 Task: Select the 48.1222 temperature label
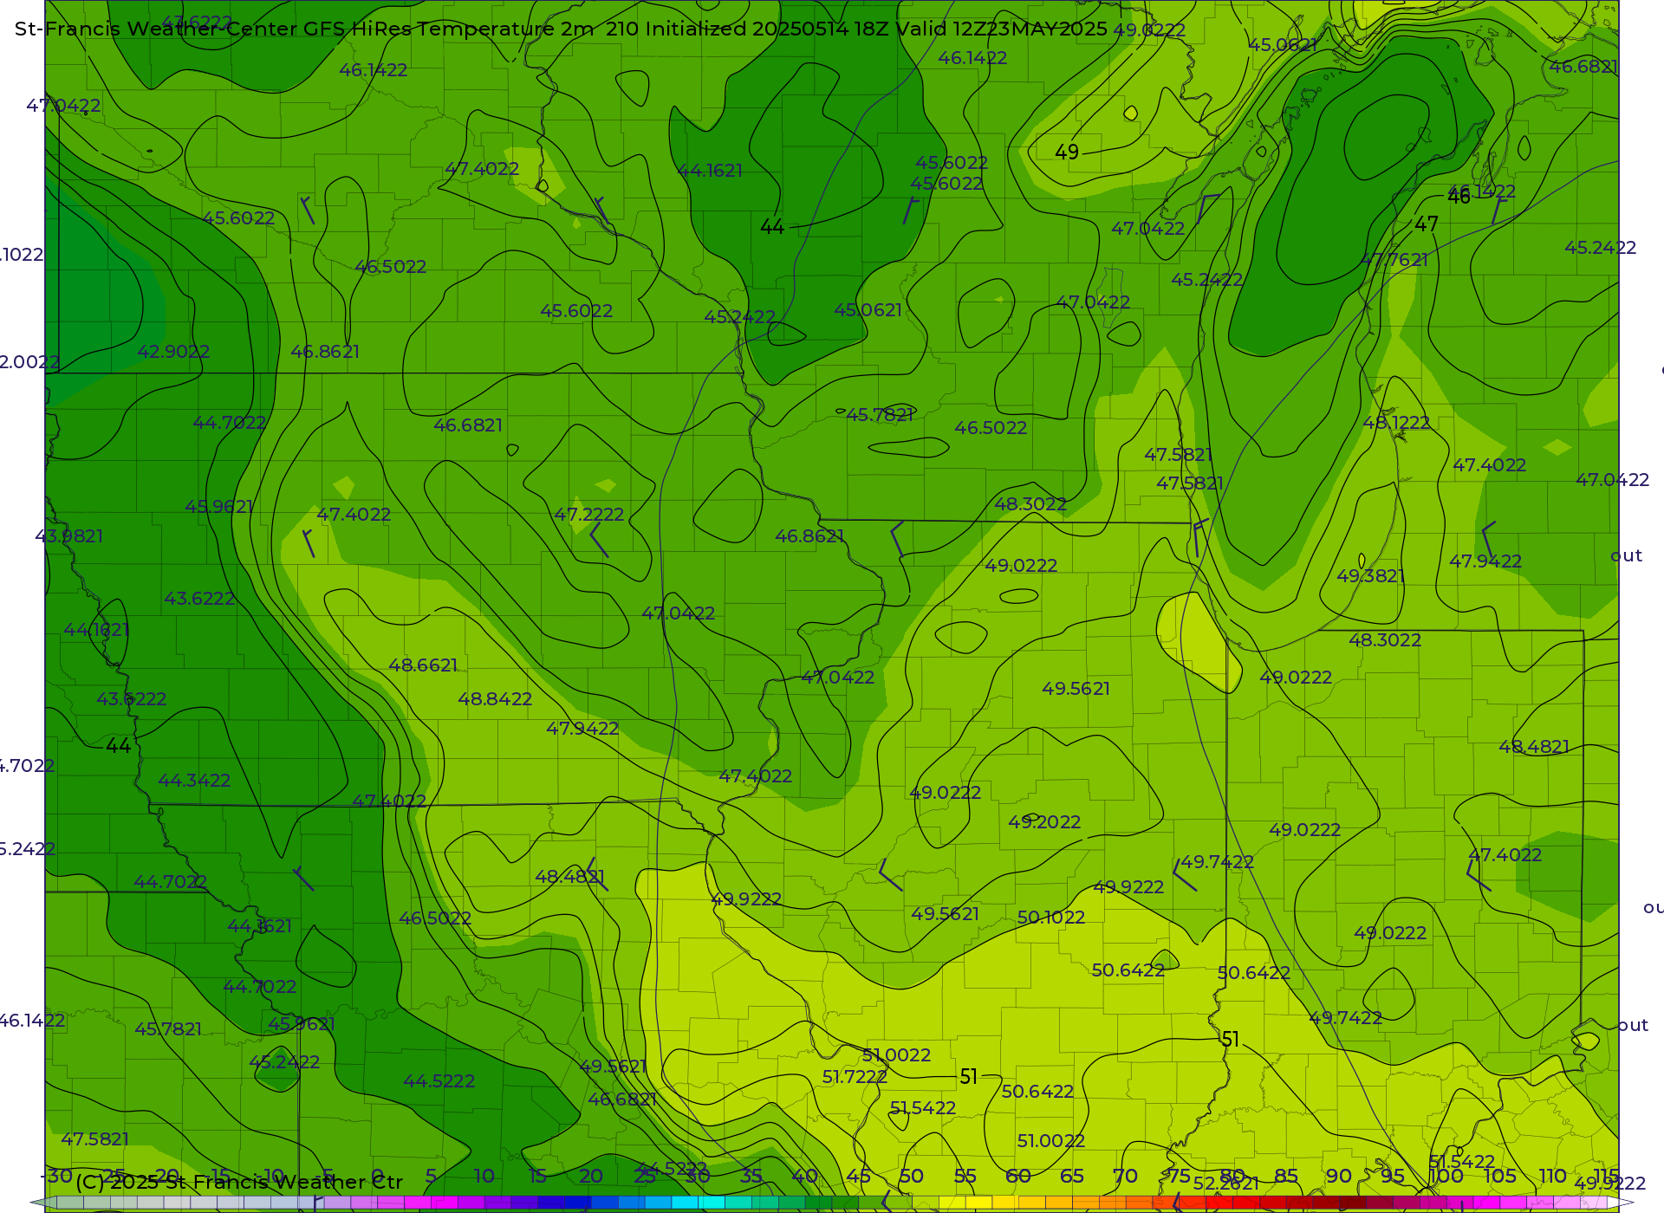(1396, 423)
